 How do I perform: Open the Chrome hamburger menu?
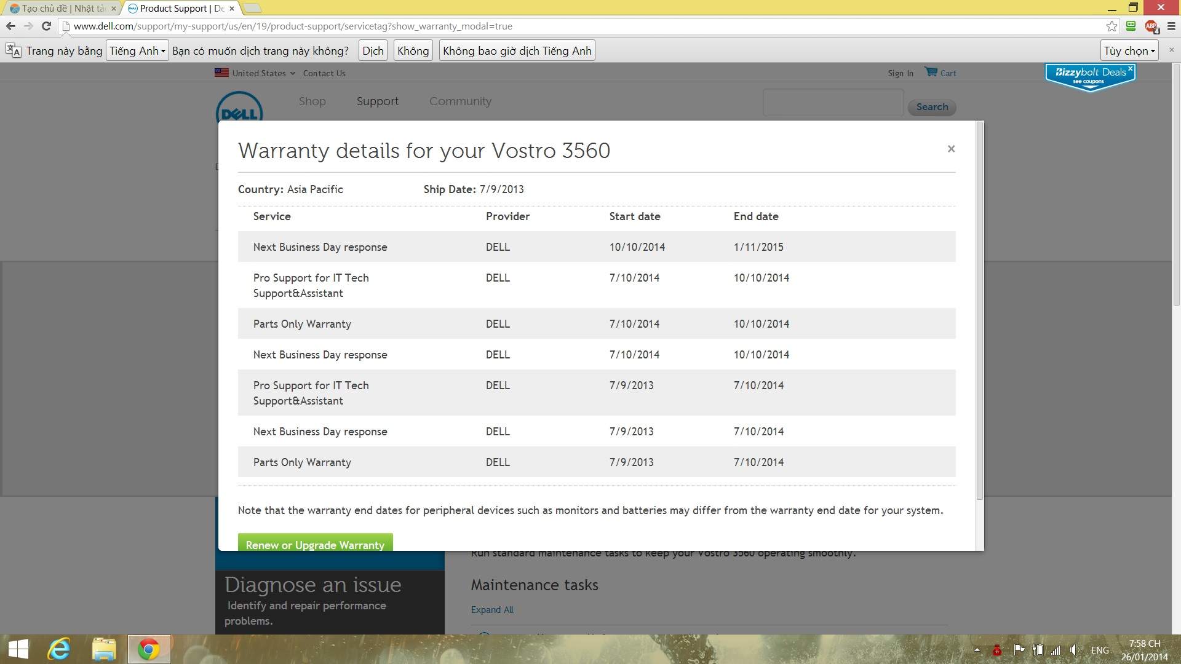point(1171,26)
